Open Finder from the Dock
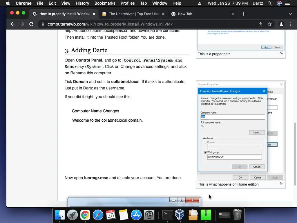The image size is (297, 223). 60,215
